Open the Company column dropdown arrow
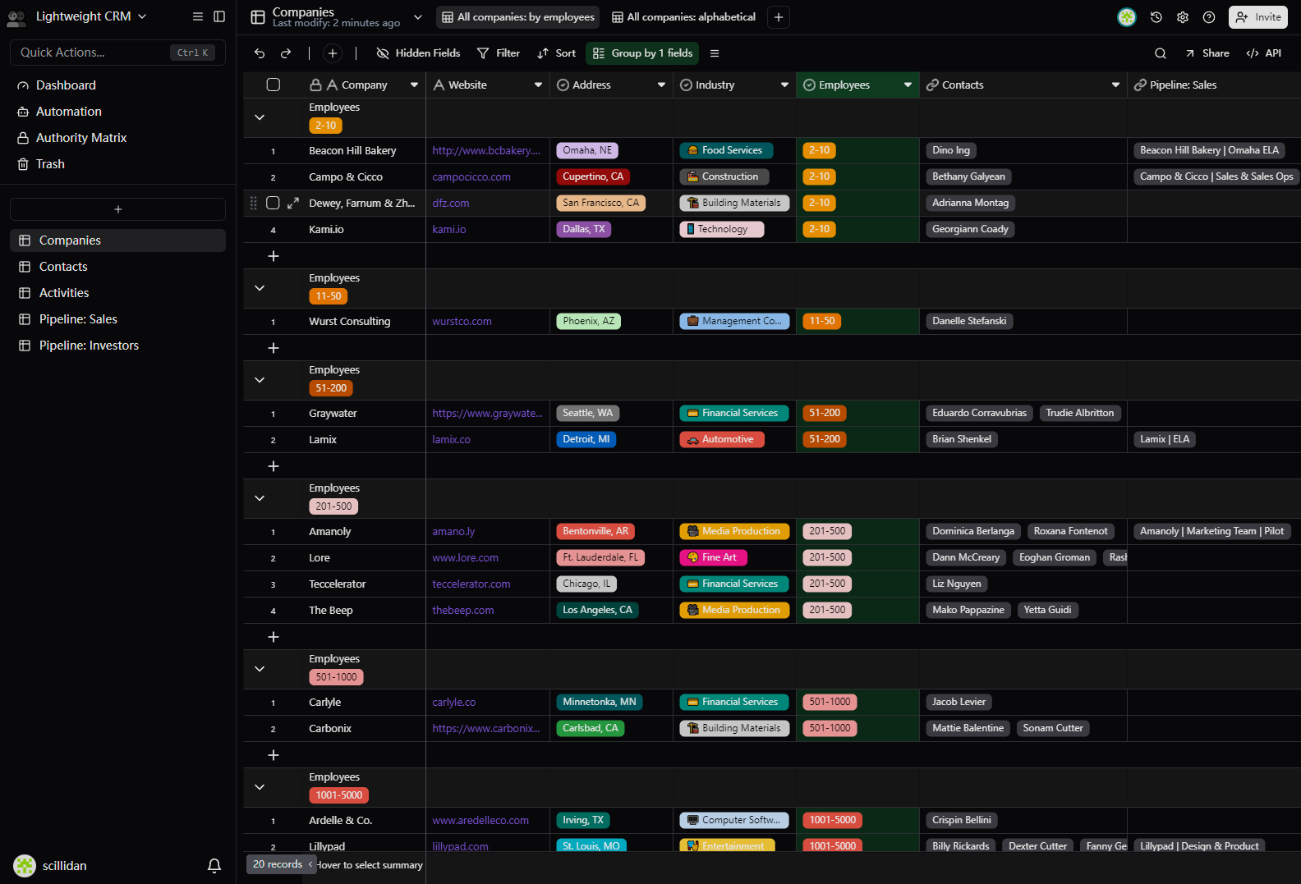The height and width of the screenshot is (884, 1301). click(414, 85)
